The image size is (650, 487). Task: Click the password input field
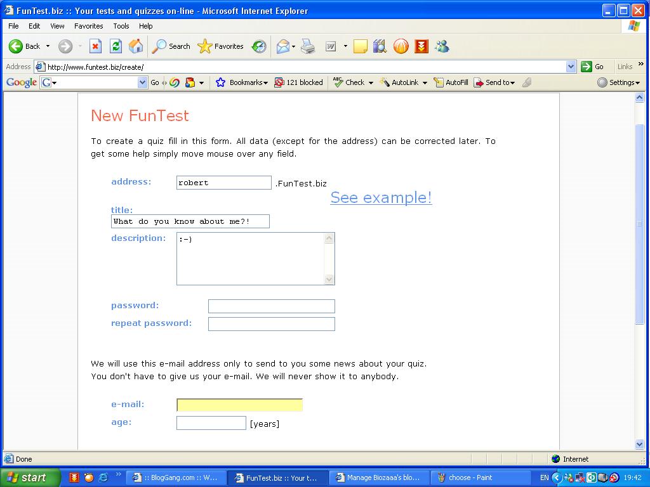tap(272, 306)
